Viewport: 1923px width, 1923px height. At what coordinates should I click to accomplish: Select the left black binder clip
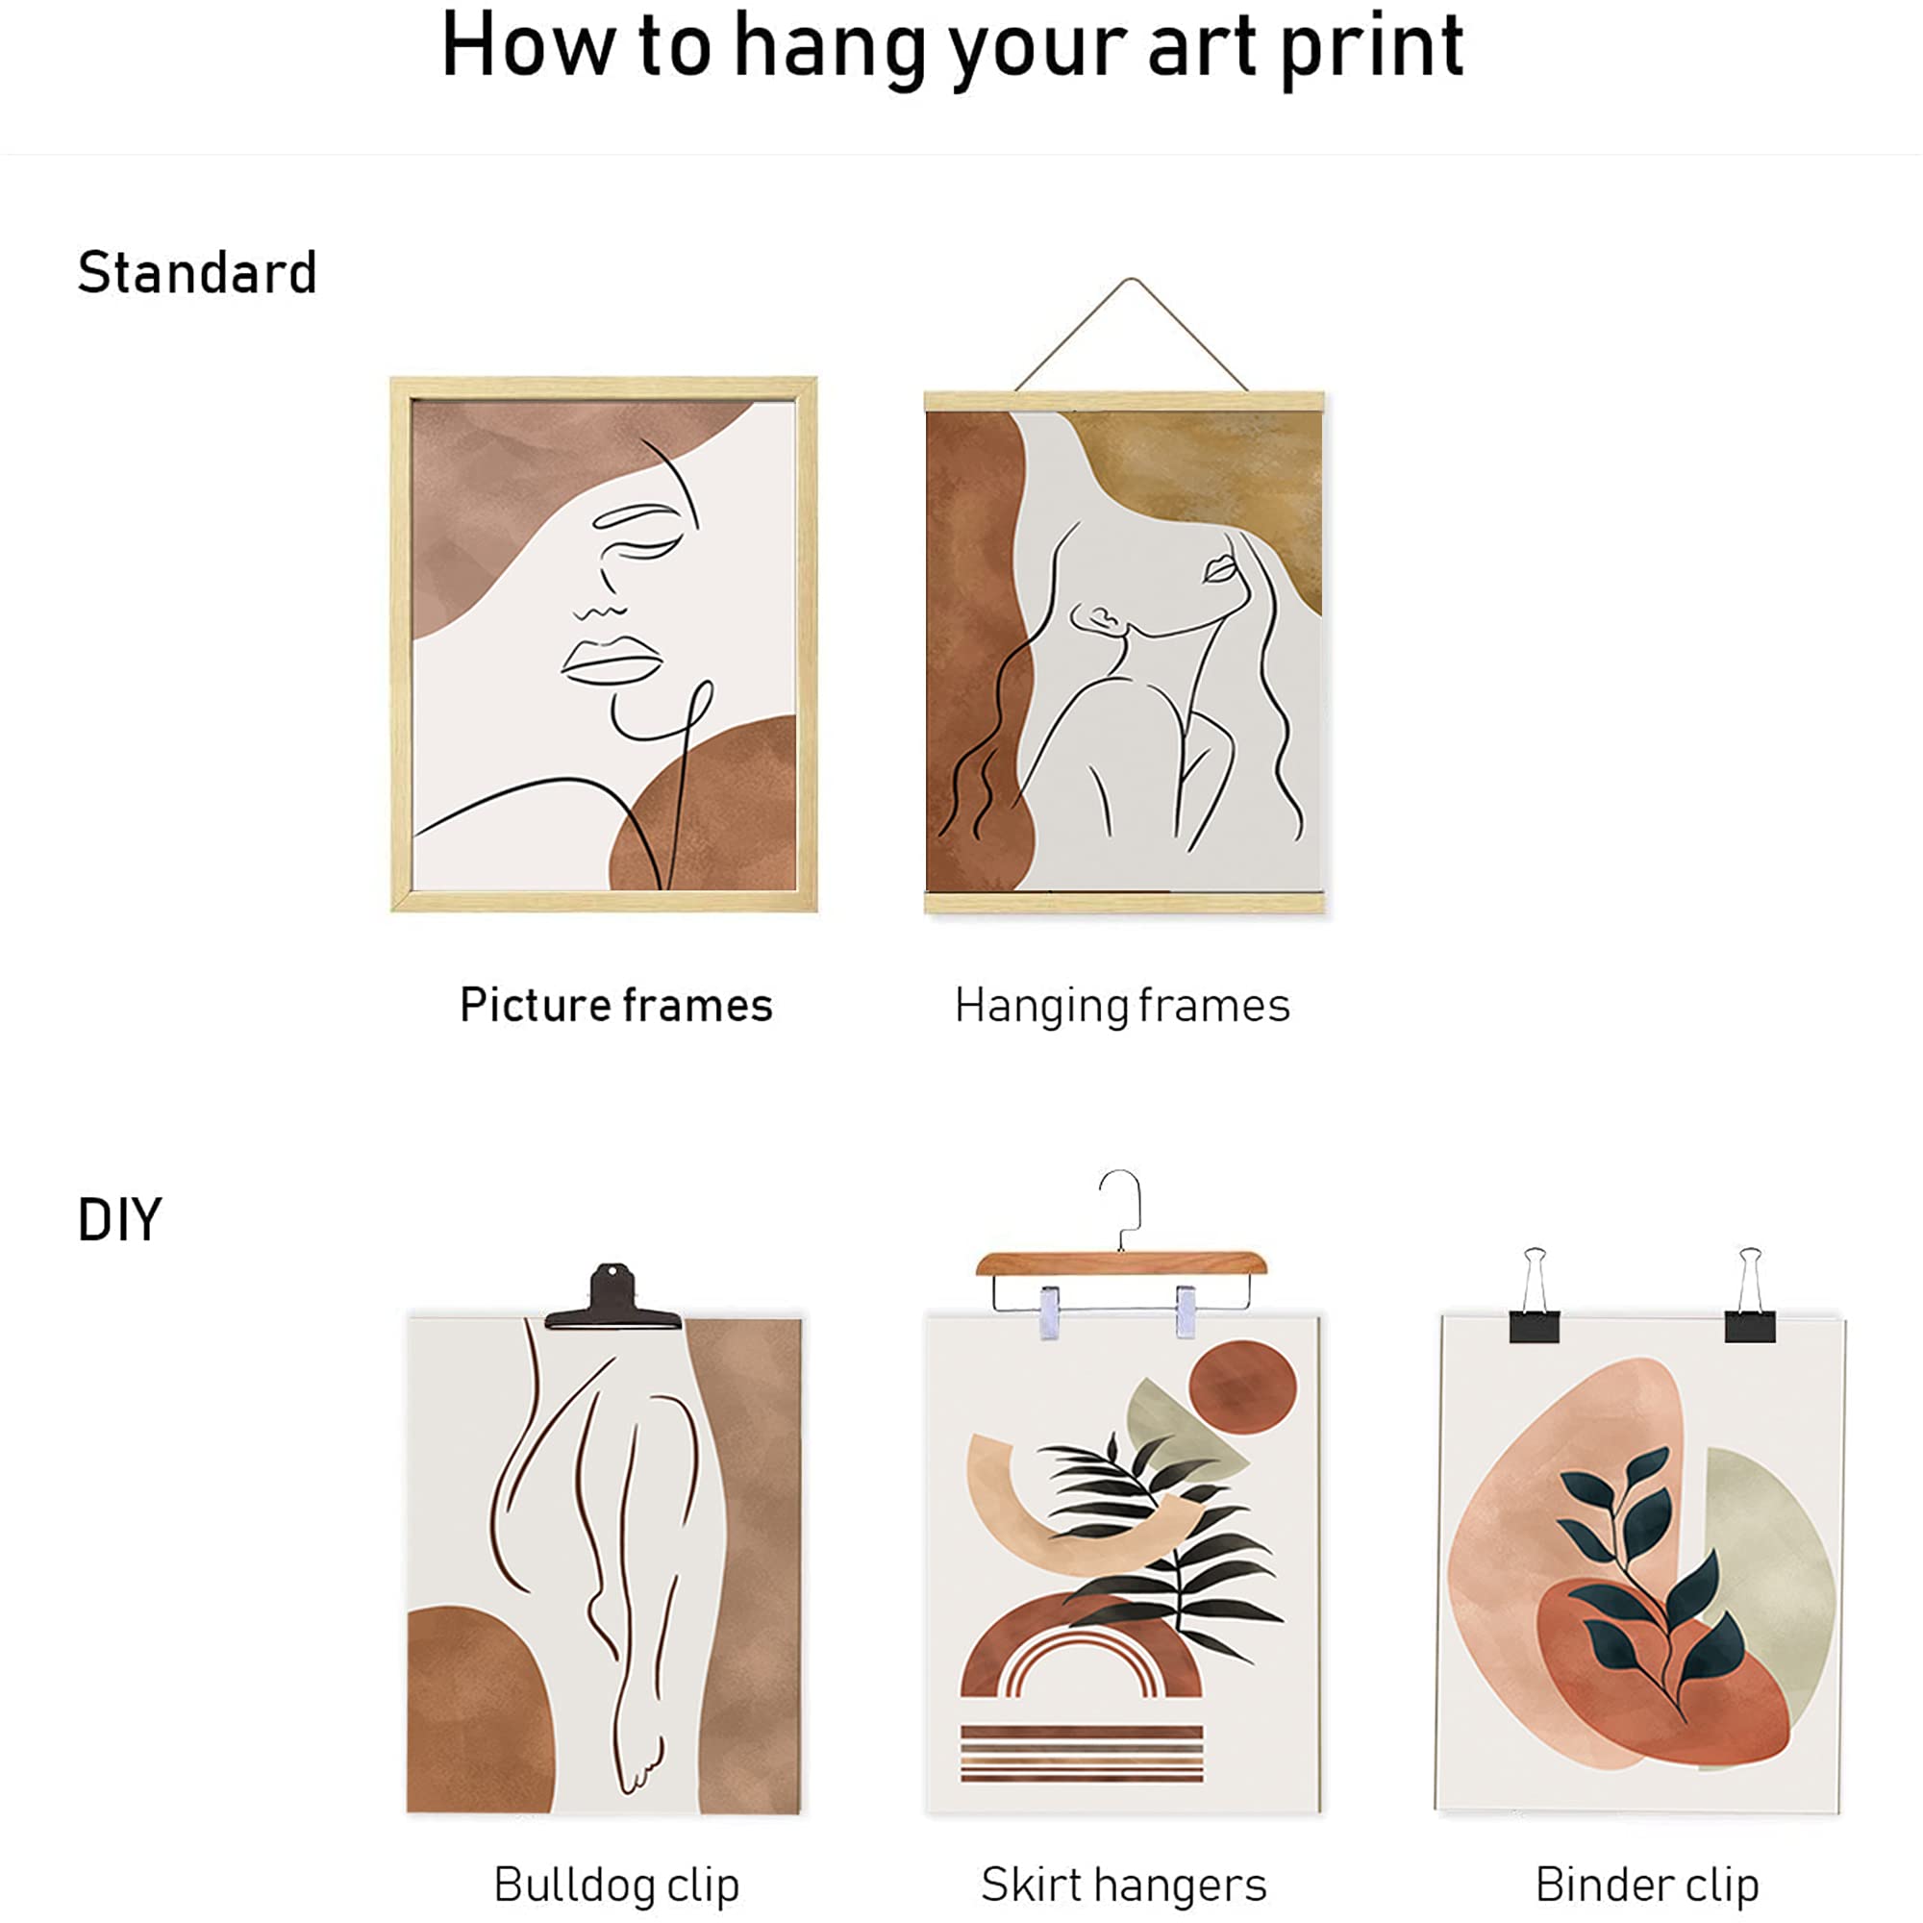(x=1534, y=1294)
